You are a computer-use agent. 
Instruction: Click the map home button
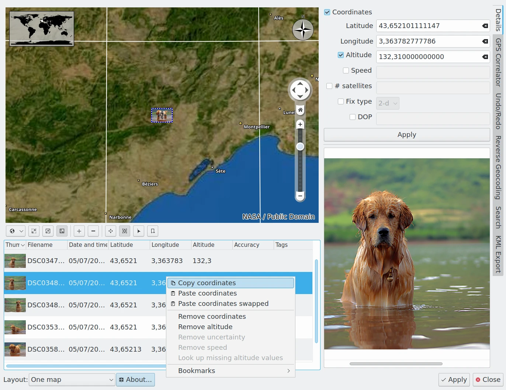(300, 110)
